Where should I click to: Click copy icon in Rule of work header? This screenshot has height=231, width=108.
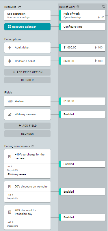[104, 6]
